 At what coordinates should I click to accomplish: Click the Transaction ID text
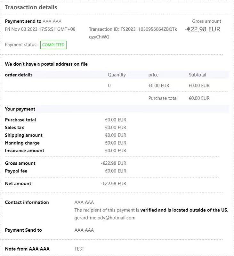click(x=133, y=29)
